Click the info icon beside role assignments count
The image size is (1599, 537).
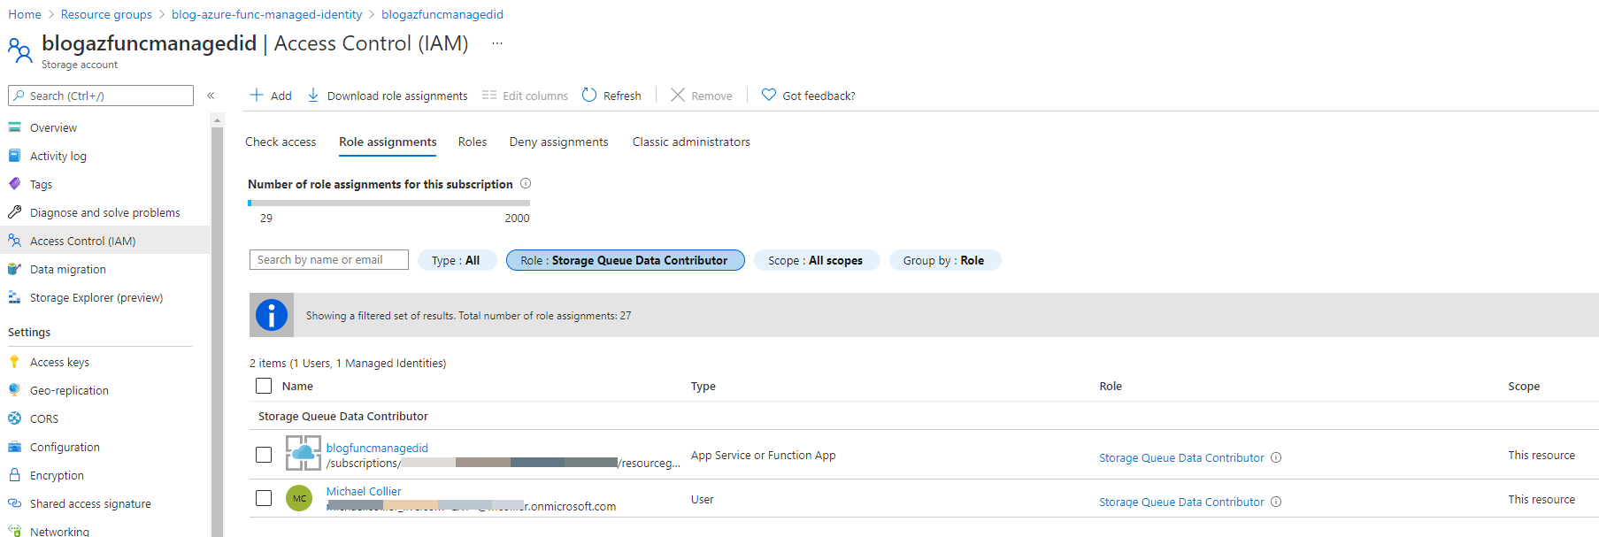[x=526, y=183]
